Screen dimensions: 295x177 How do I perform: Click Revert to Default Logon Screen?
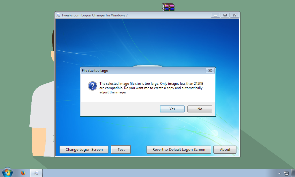click(x=179, y=150)
